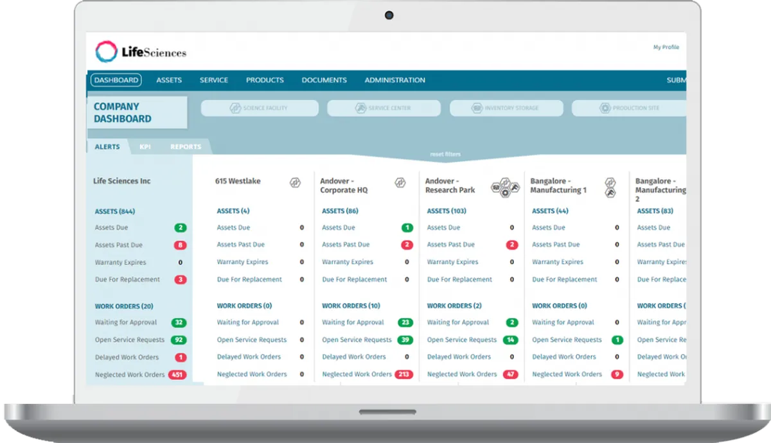The image size is (771, 443).
Task: Select the Dashboard navigation button
Action: [116, 80]
